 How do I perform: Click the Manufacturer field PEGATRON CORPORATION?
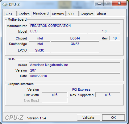coord(75,26)
